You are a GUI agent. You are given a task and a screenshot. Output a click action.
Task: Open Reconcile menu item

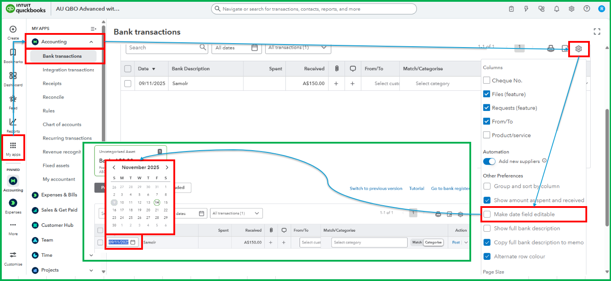pos(53,97)
